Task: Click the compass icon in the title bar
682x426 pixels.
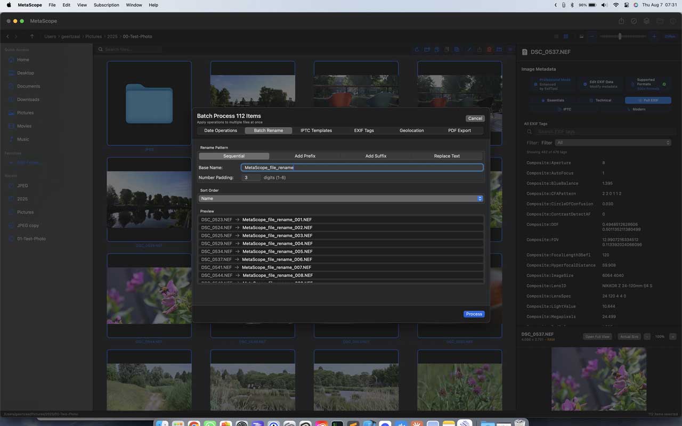Action: 634,21
